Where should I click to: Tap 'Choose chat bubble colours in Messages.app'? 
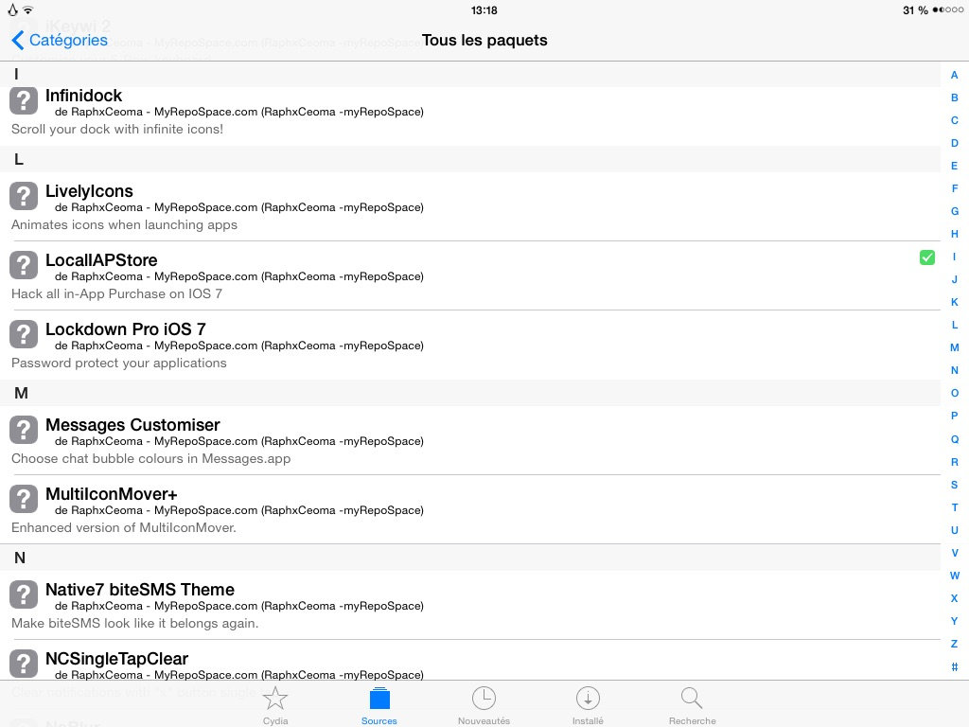[x=150, y=459]
